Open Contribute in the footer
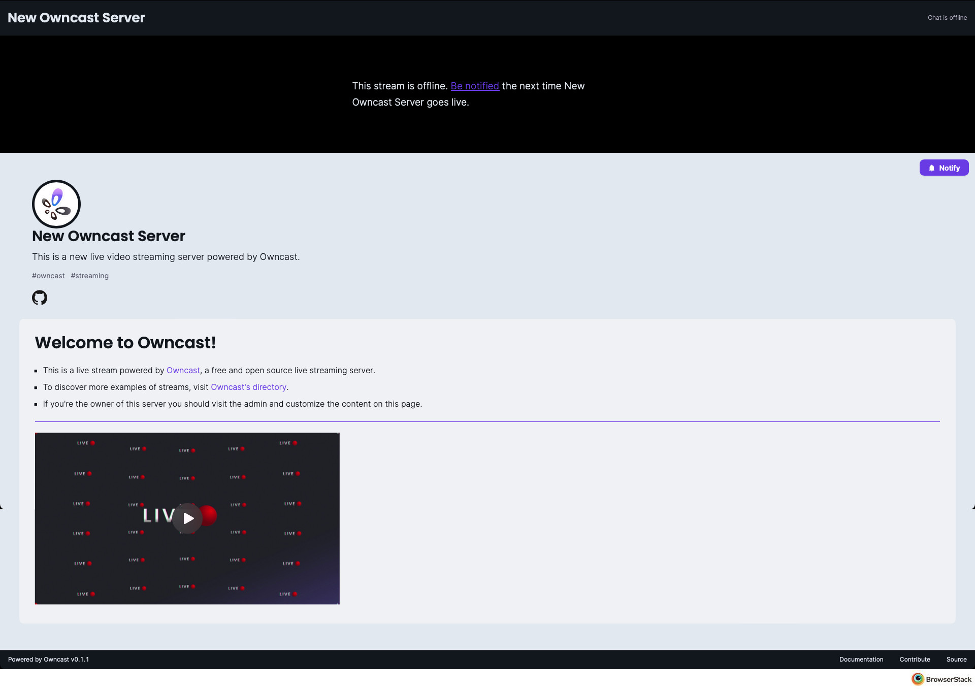 (915, 660)
